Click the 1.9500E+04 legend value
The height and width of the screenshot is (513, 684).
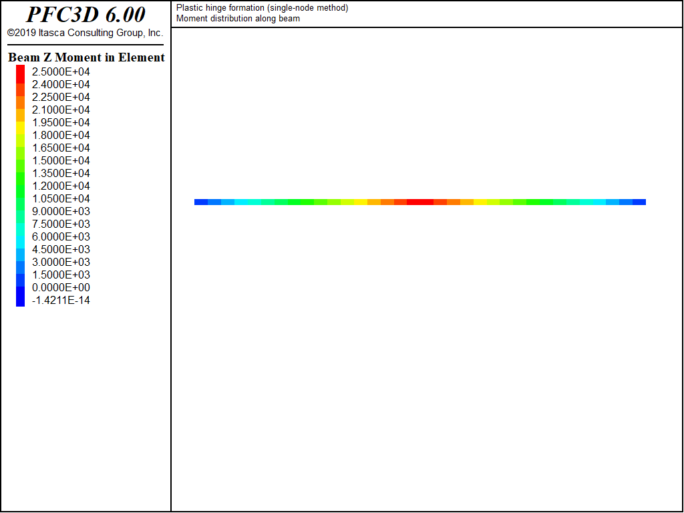61,122
